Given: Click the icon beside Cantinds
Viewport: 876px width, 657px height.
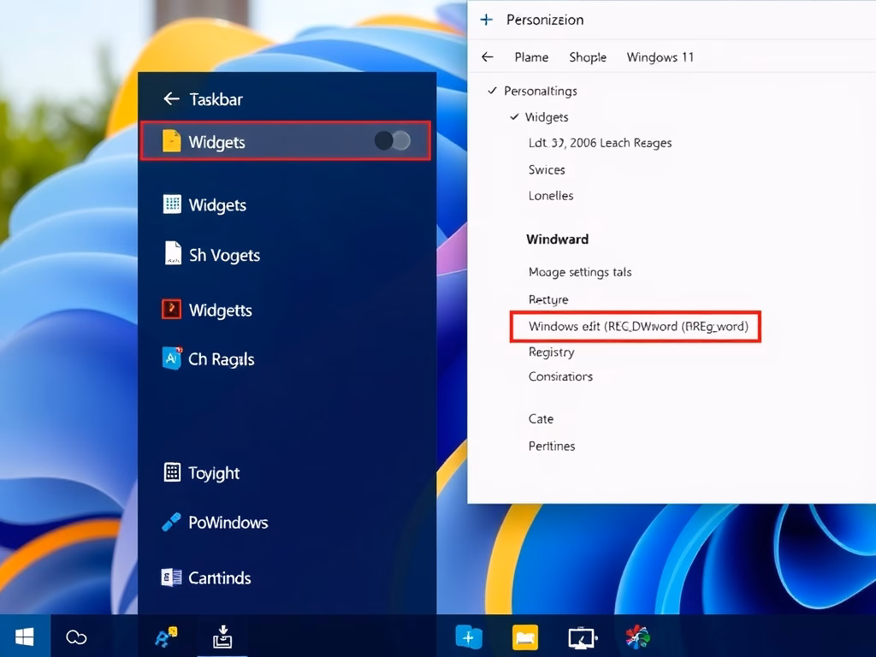Looking at the screenshot, I should [x=171, y=577].
